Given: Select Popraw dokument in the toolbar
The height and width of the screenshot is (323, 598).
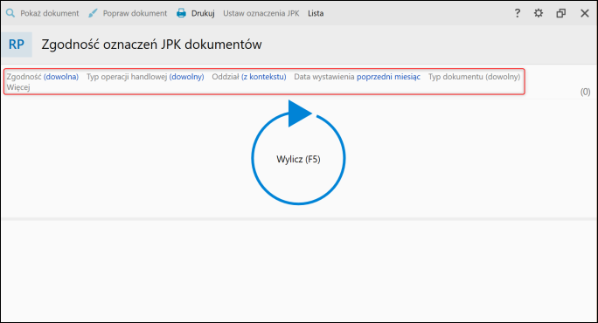Looking at the screenshot, I should pyautogui.click(x=135, y=13).
